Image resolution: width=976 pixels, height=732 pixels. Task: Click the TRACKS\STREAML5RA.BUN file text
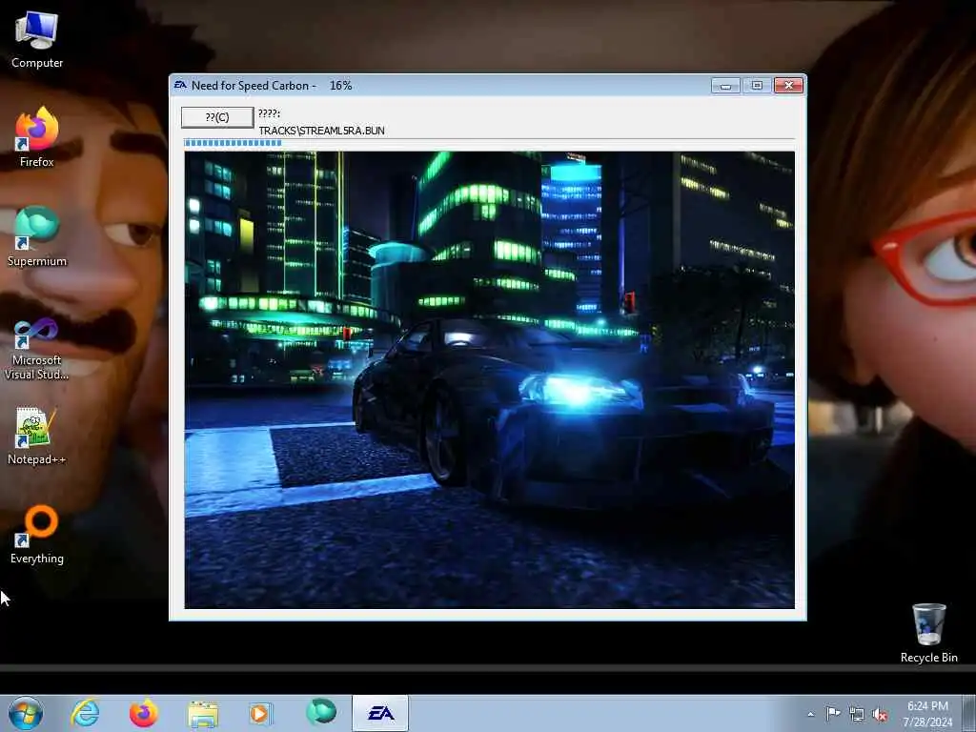(x=321, y=131)
